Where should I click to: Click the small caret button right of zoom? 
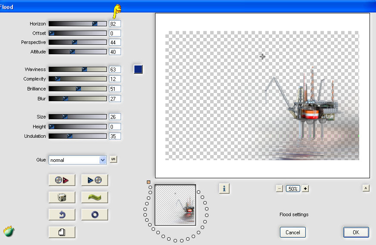pos(366,188)
